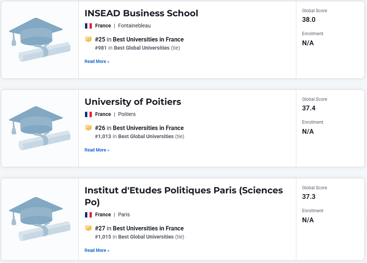Click 'France' label in the INSEAD card
The width and height of the screenshot is (367, 263).
pos(103,26)
